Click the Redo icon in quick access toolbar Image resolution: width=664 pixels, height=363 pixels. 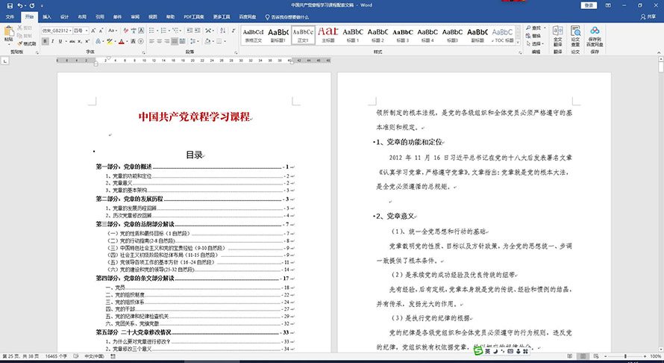pyautogui.click(x=32, y=5)
